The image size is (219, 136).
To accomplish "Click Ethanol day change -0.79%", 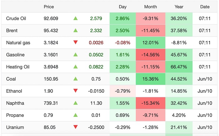I will click(123, 91).
